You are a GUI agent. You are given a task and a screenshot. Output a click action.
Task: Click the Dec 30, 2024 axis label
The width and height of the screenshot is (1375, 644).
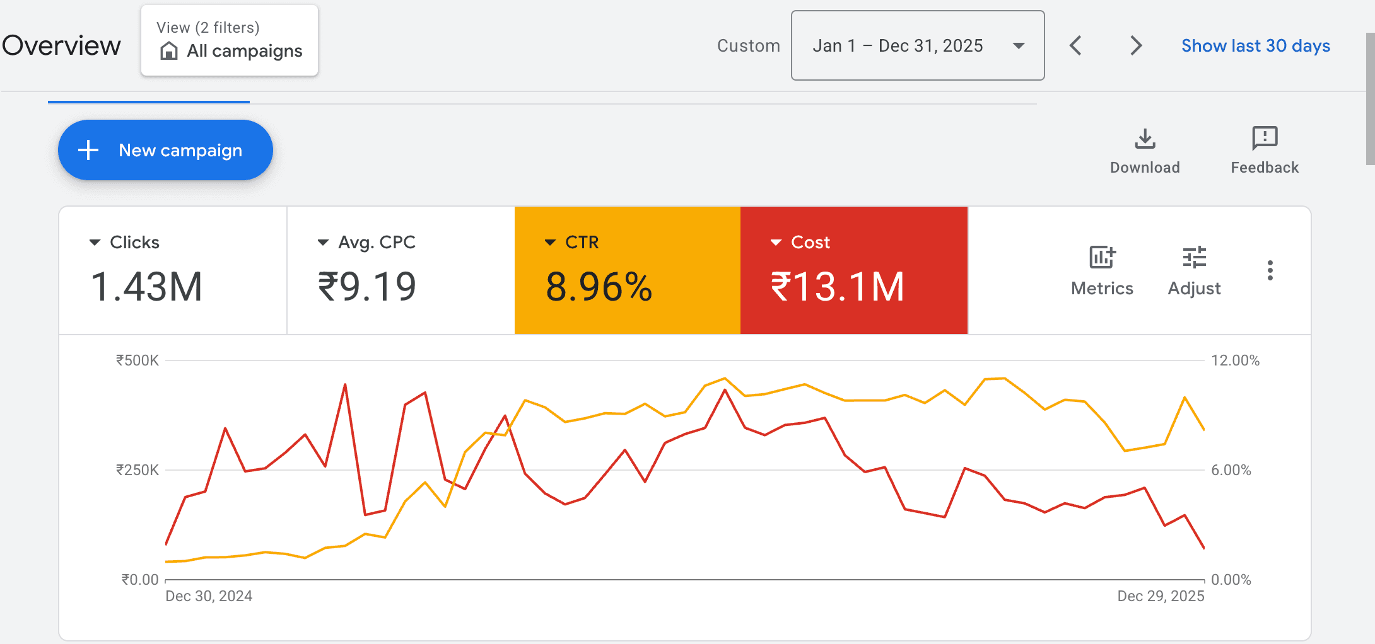(209, 596)
